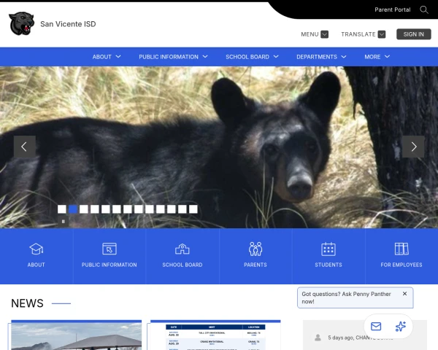Click the Public Information browser-window icon
Screen dimensions: 438x350
(x=109, y=249)
